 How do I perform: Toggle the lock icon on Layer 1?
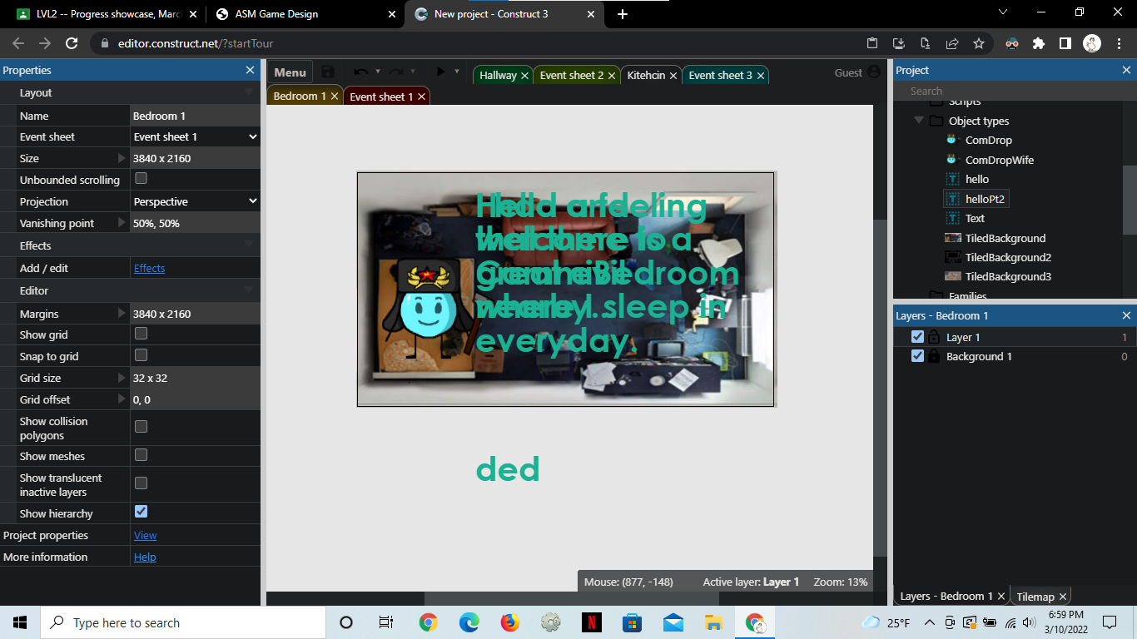[x=934, y=337]
